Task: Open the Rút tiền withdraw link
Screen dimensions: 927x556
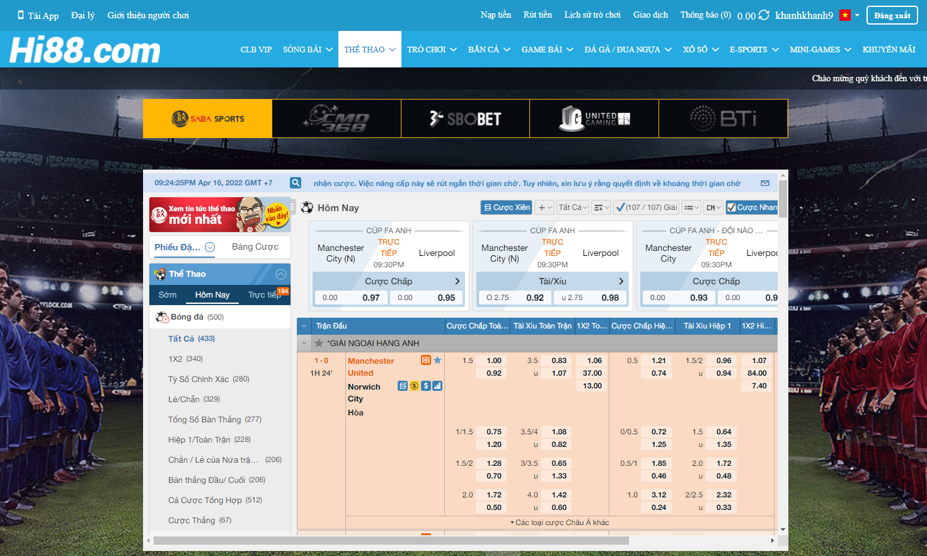Action: tap(538, 14)
